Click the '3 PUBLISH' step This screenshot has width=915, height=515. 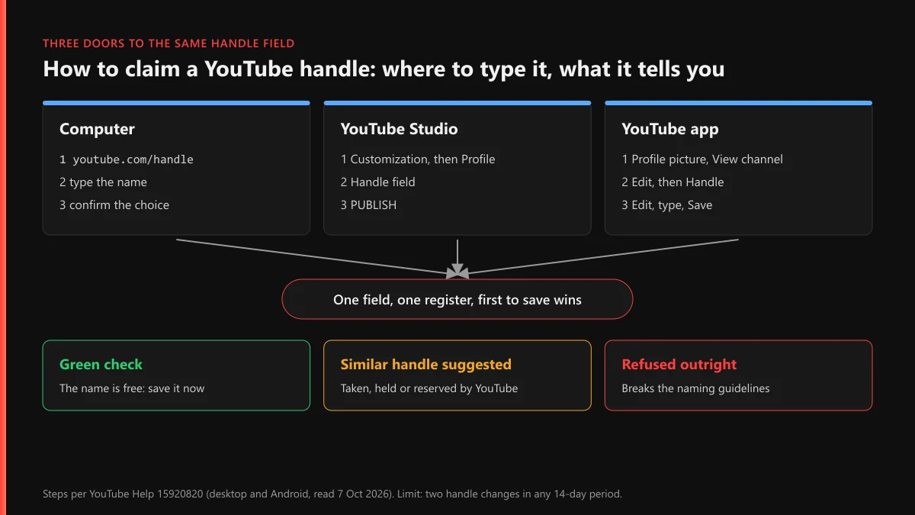368,205
